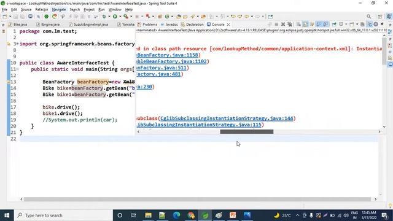Collapse the main method on line 11
The height and width of the screenshot is (221, 393).
point(18,69)
